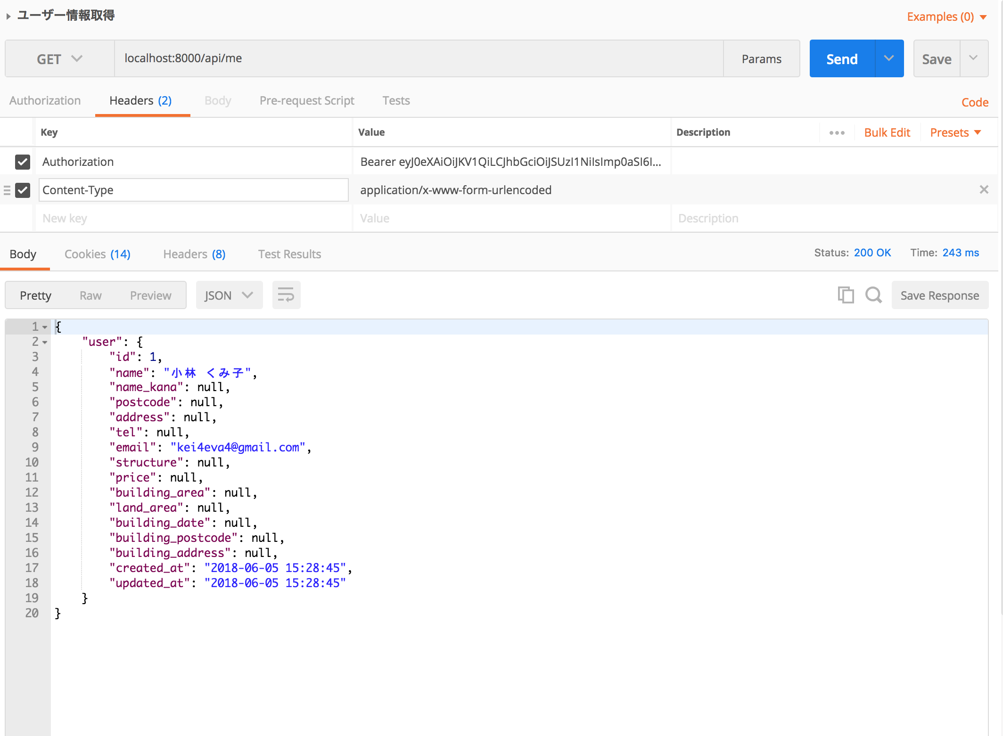Screen dimensions: 1003x736
Task: Click the New key placeholder field
Action: 193,218
